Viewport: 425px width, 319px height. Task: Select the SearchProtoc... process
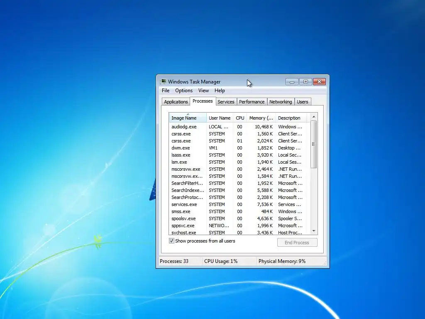pyautogui.click(x=239, y=197)
